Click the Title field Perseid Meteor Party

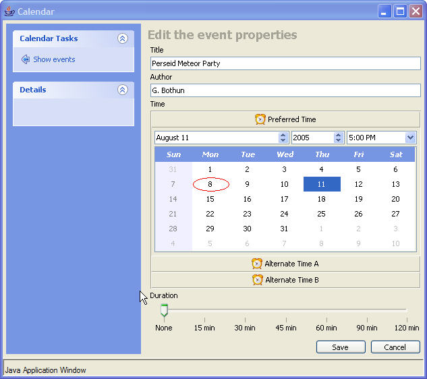285,63
